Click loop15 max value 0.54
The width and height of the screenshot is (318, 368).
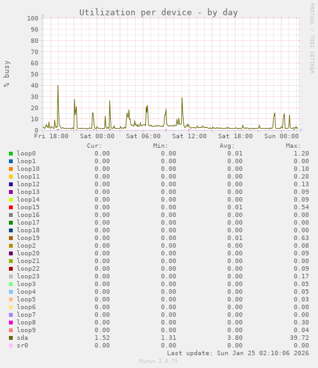301,207
